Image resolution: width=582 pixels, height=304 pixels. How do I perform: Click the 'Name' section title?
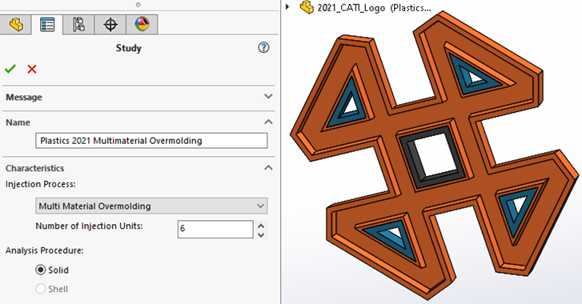(18, 122)
